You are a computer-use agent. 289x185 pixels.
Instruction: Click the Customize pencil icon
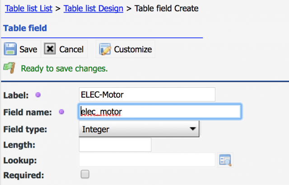[x=105, y=49]
